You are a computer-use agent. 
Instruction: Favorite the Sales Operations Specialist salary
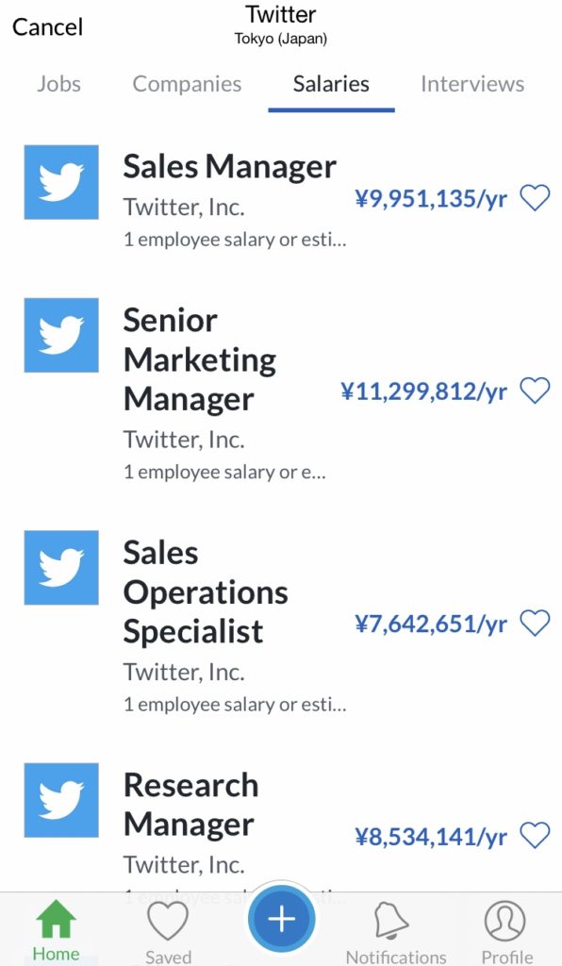click(535, 623)
